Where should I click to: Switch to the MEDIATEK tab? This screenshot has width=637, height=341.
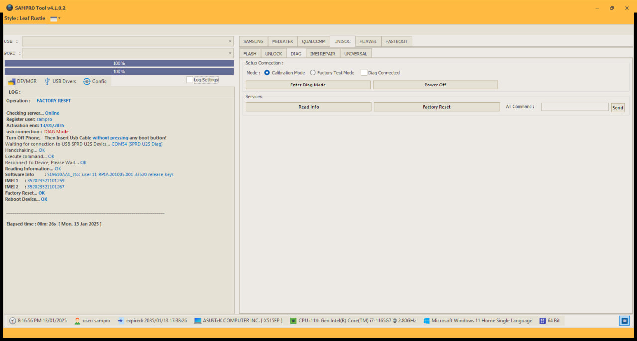point(283,41)
